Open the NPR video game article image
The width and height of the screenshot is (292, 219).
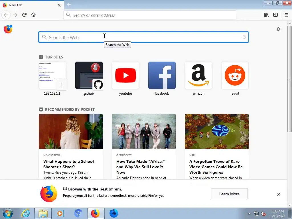coord(217,131)
